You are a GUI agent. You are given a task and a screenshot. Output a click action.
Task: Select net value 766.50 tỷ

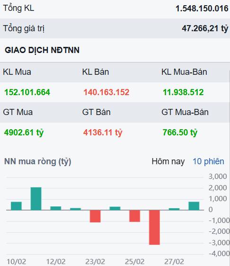coord(180,133)
